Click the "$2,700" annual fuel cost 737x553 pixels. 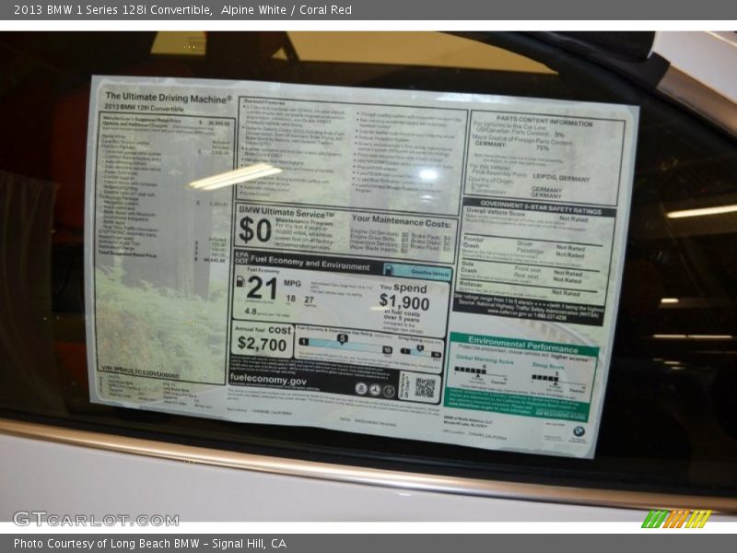[262, 344]
